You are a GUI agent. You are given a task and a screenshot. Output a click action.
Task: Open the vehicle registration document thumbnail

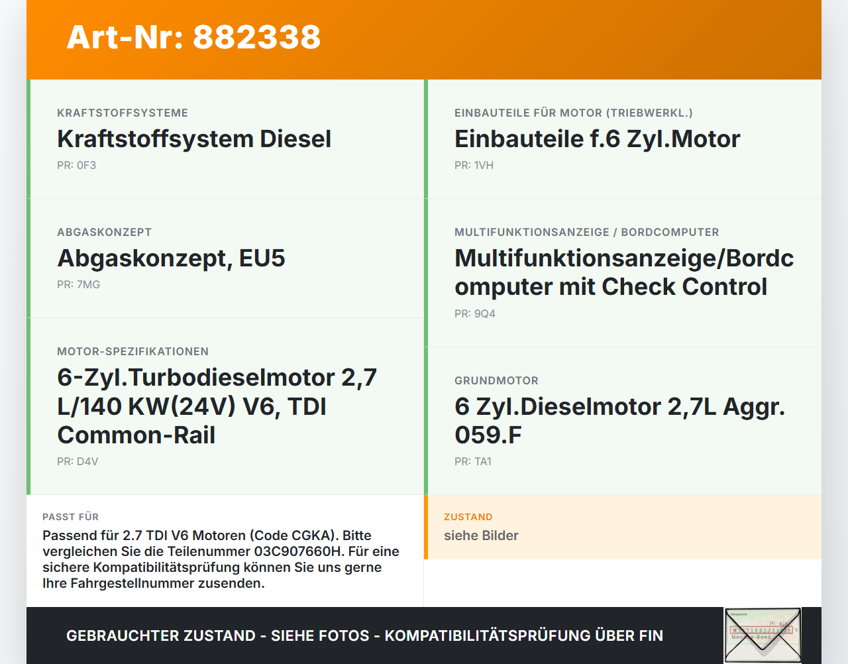pos(763,636)
